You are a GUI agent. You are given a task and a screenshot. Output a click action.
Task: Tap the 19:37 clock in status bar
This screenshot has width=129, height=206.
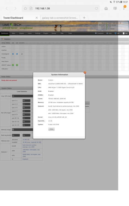click(125, 2)
